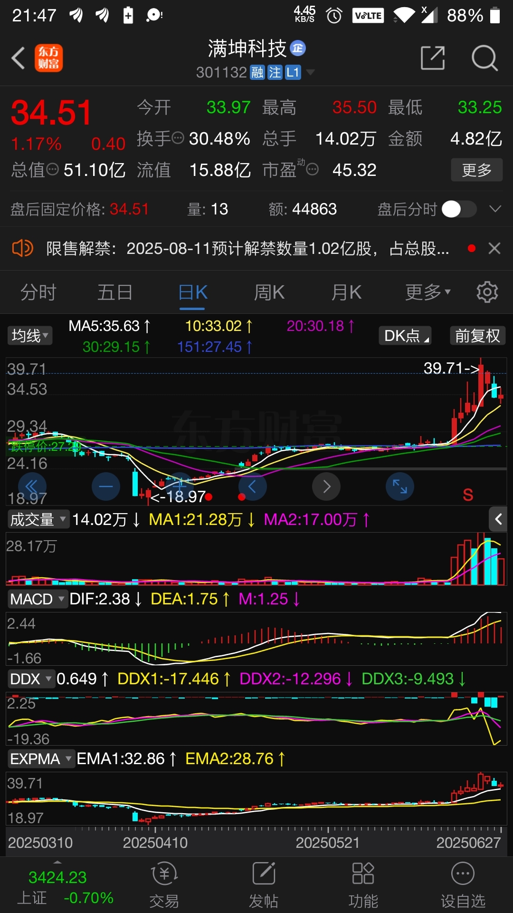
Task: Expand after-hours fixed price panel
Action: point(495,209)
